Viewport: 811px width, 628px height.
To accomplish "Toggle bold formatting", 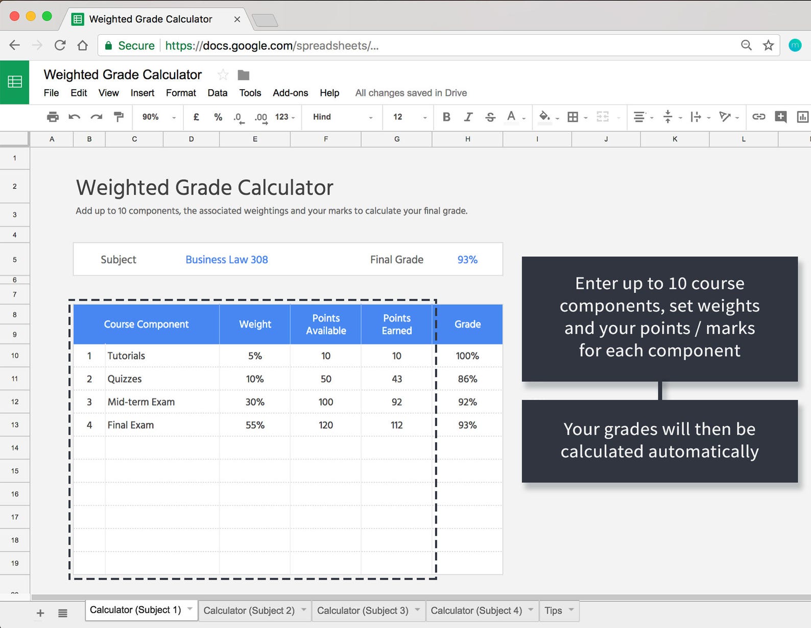I will 446,117.
